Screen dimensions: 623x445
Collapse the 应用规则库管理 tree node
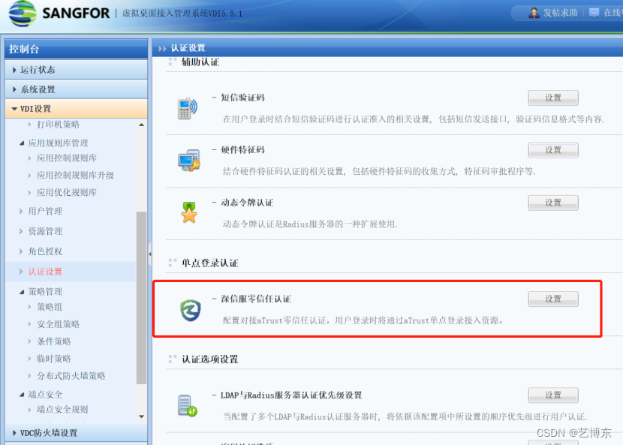pyautogui.click(x=22, y=143)
